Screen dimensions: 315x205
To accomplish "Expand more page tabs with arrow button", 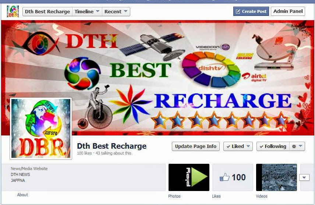I will (304, 177).
